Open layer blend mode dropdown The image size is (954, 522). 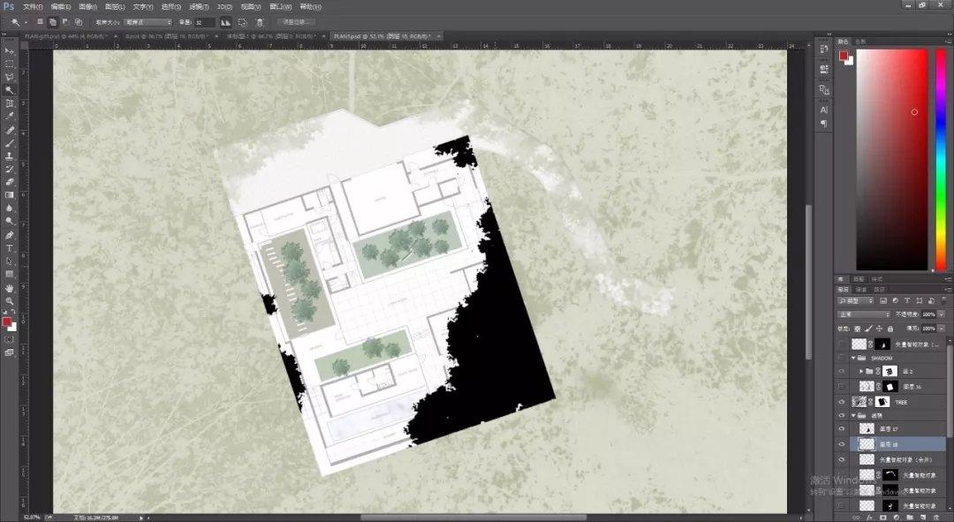tap(864, 314)
